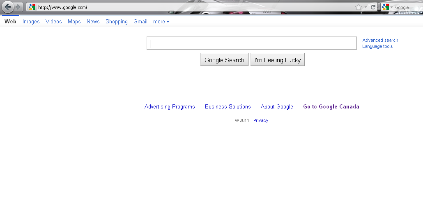
Task: Open the Videos tab
Action: pyautogui.click(x=54, y=22)
